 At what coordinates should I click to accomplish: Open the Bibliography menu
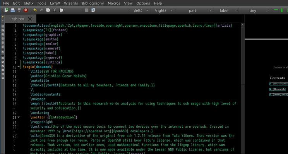coord(93,3)
